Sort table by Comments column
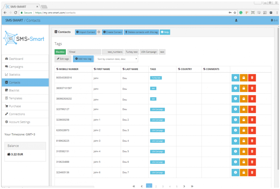 (211, 69)
